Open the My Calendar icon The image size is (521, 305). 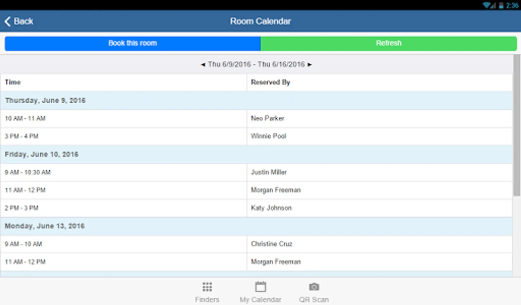tap(260, 287)
